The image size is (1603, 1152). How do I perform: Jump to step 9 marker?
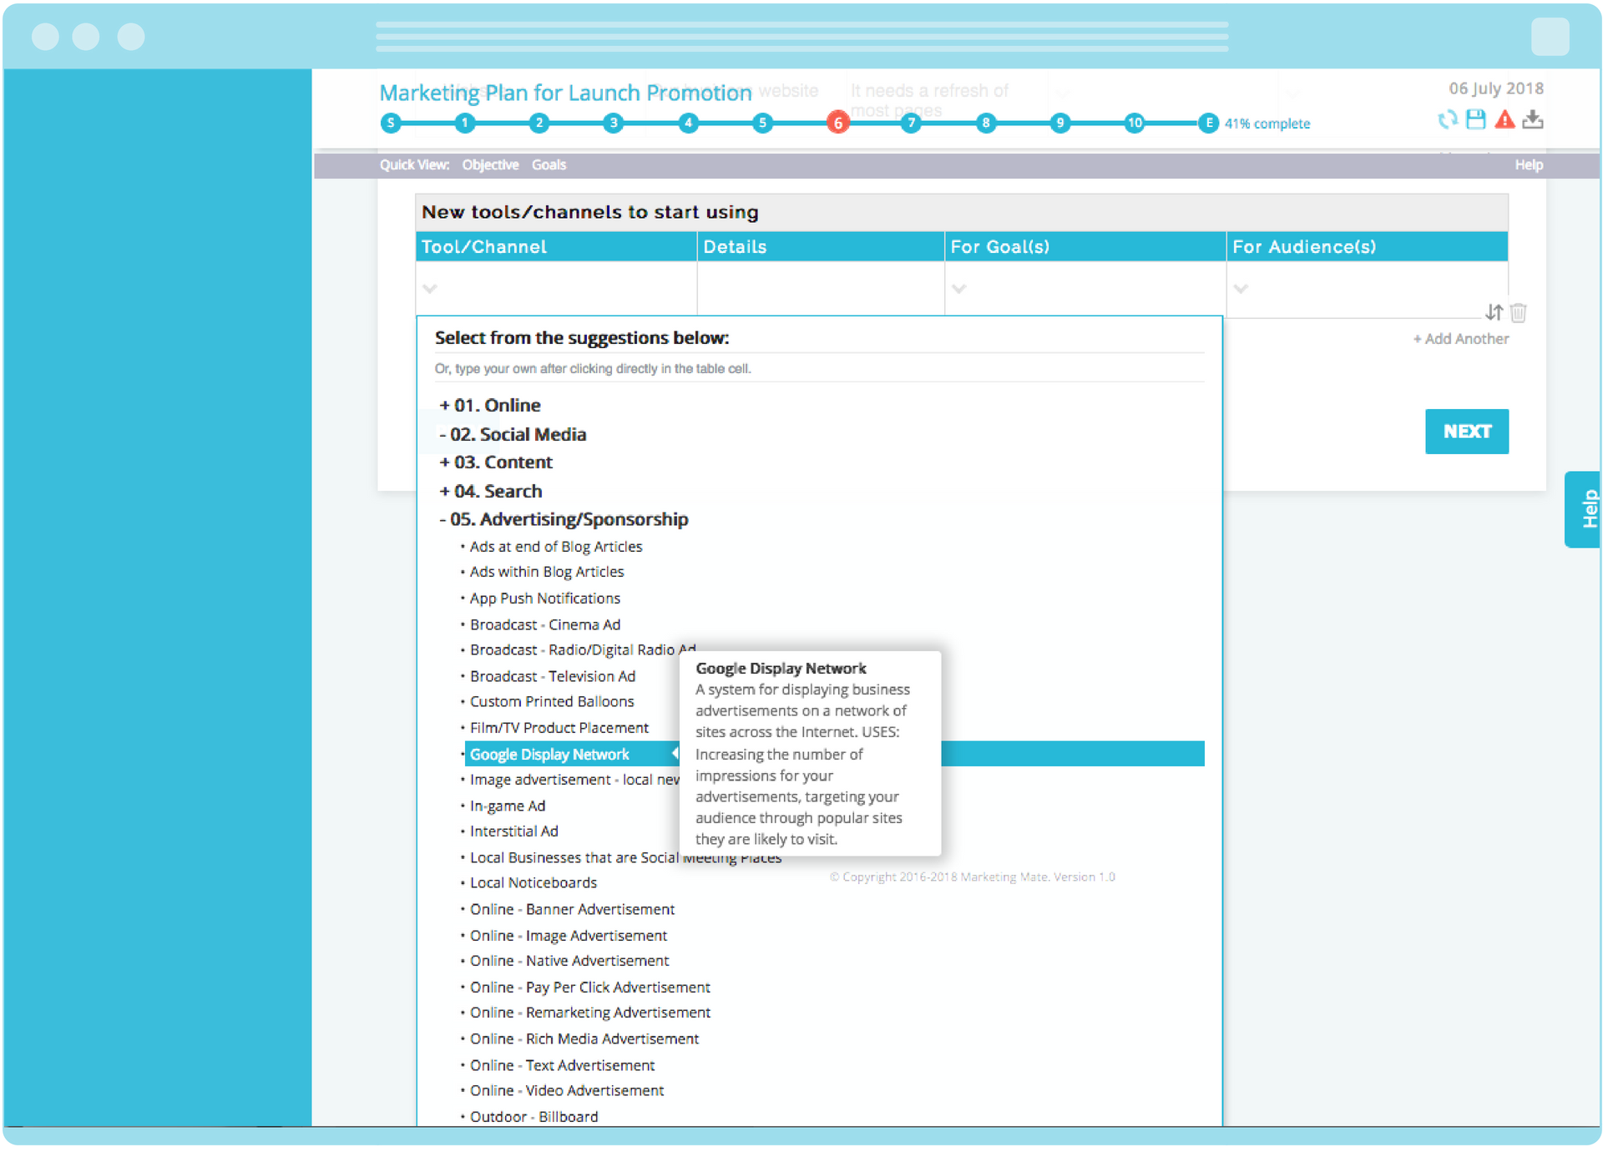click(1060, 123)
